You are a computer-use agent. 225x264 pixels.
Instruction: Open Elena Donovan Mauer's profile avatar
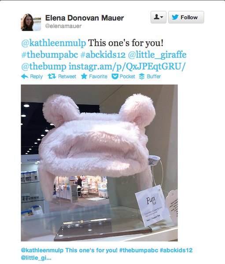pyautogui.click(x=31, y=22)
